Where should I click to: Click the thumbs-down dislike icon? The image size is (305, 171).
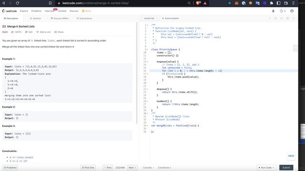[26, 32]
